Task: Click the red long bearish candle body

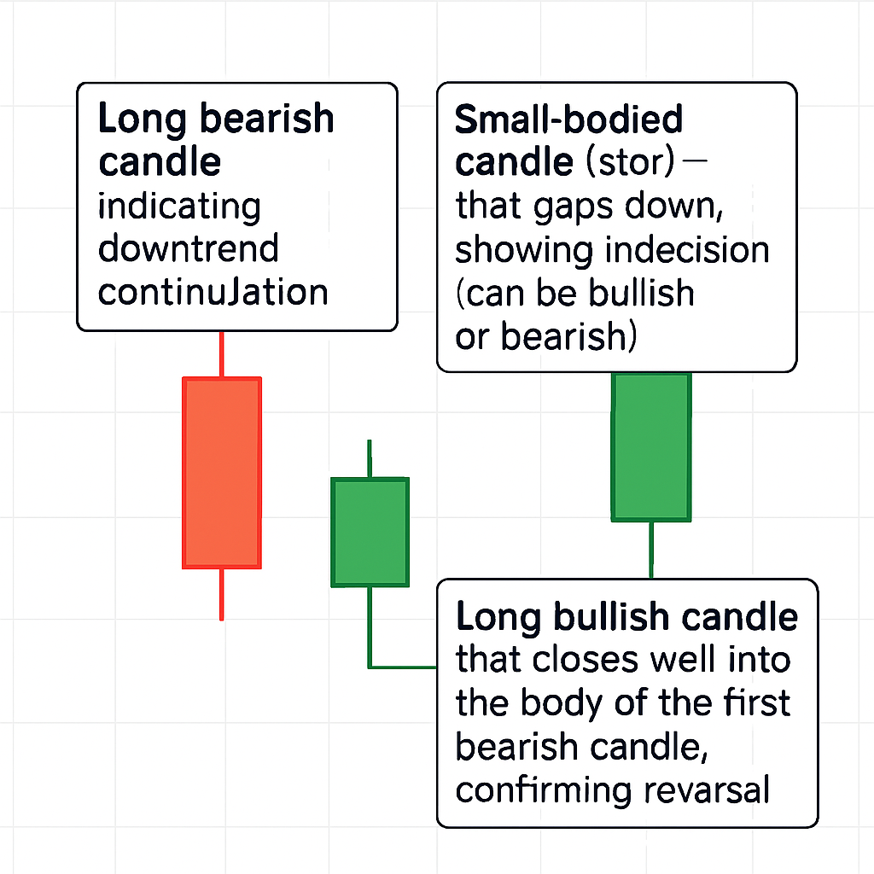Action: pyautogui.click(x=222, y=473)
